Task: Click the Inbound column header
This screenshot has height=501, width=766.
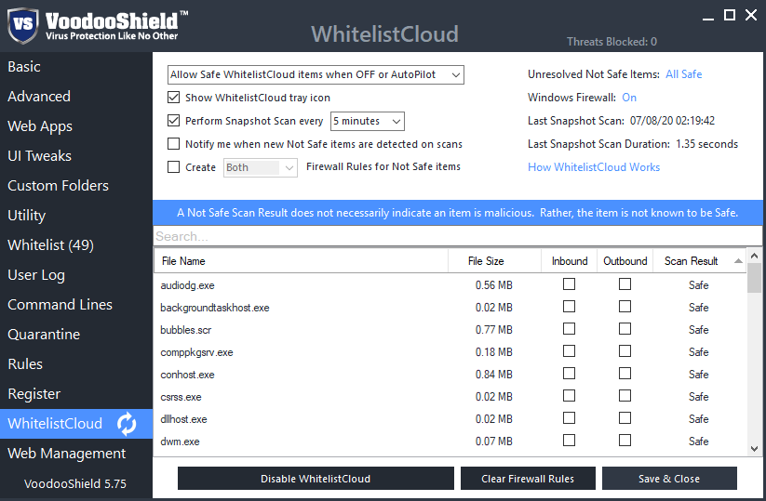Action: click(x=569, y=261)
